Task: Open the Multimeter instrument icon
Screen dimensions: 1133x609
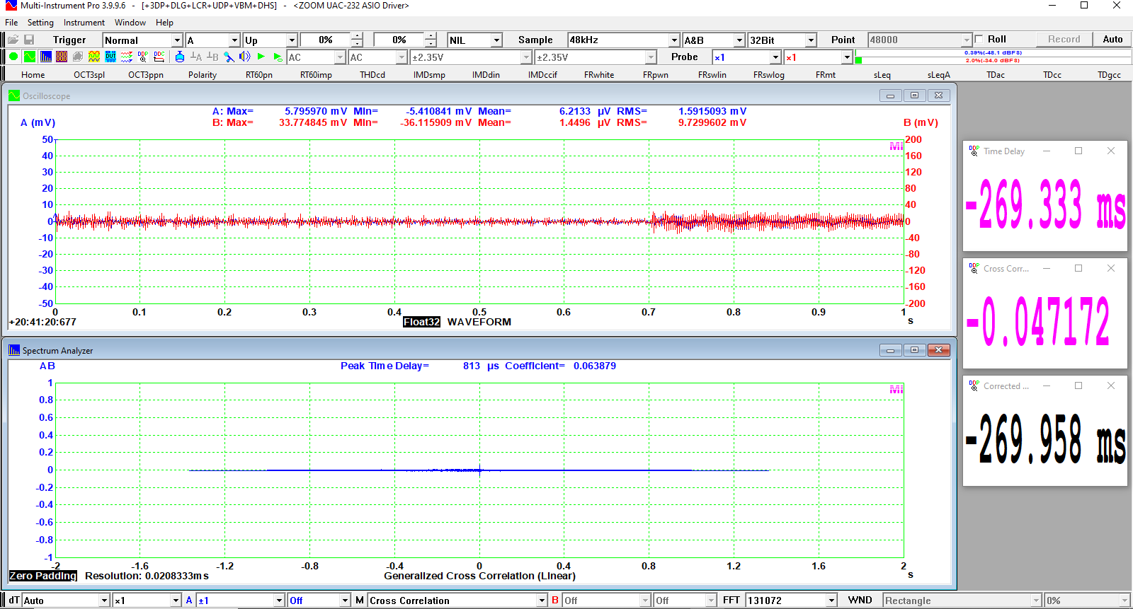Action: coord(62,57)
